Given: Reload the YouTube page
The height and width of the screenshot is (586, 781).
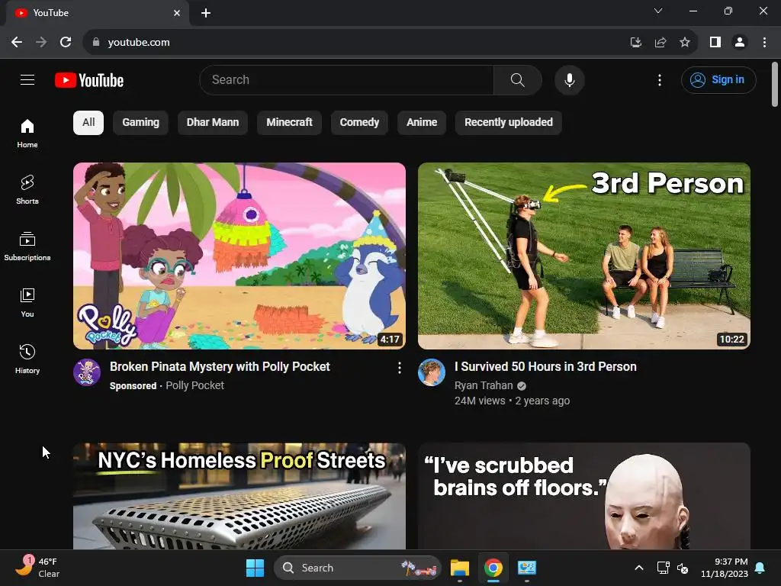Looking at the screenshot, I should tap(66, 43).
